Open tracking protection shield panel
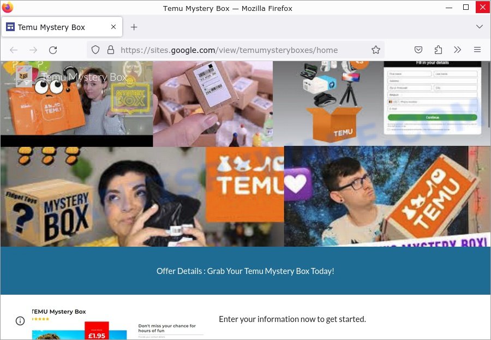The width and height of the screenshot is (491, 340). pyautogui.click(x=95, y=50)
